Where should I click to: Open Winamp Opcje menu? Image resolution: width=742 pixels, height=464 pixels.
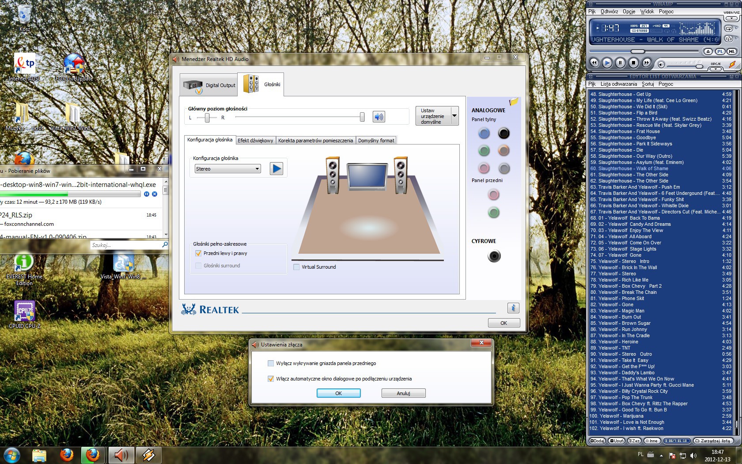coord(629,12)
